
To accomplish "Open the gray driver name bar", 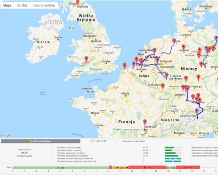I will 40,141.
